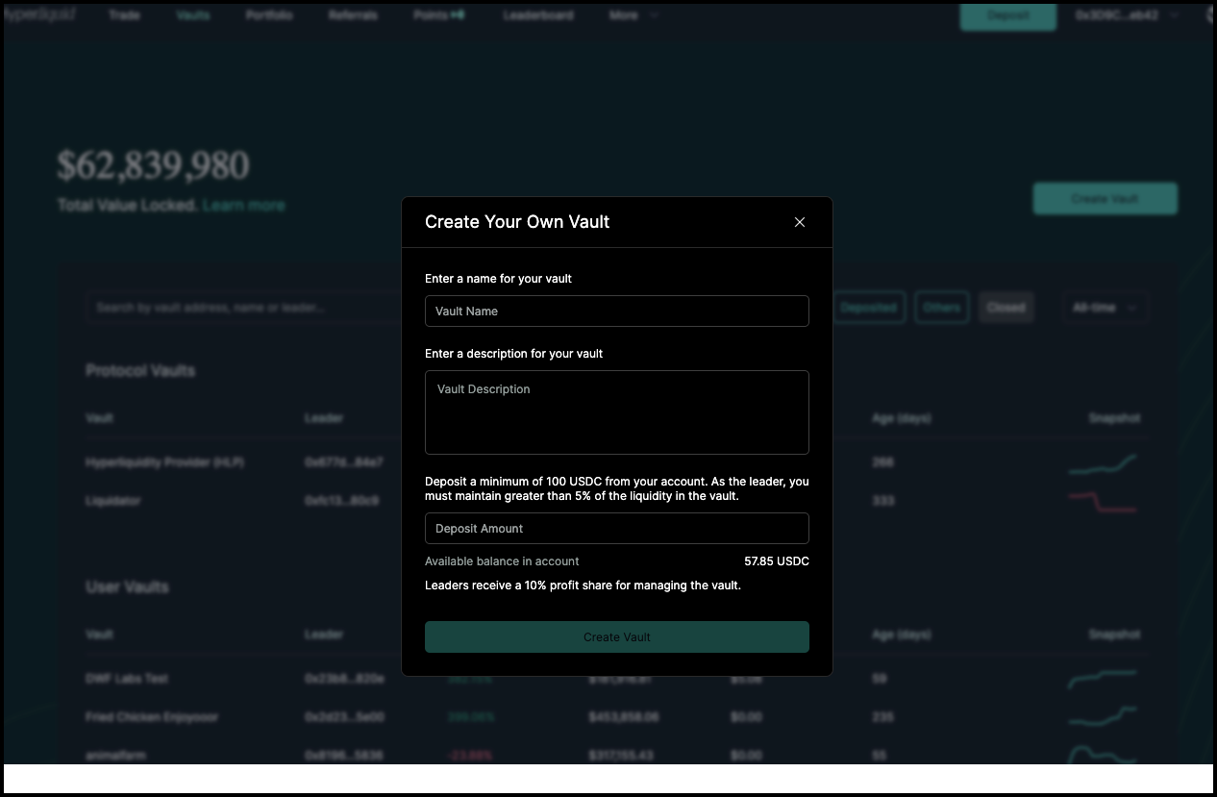This screenshot has height=797, width=1217.
Task: Toggle the Deposited vaults filter
Action: click(868, 307)
